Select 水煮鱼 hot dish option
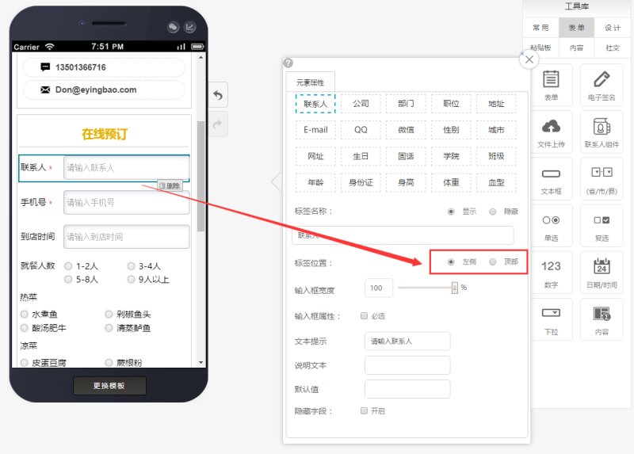This screenshot has height=454, width=634. point(25,314)
